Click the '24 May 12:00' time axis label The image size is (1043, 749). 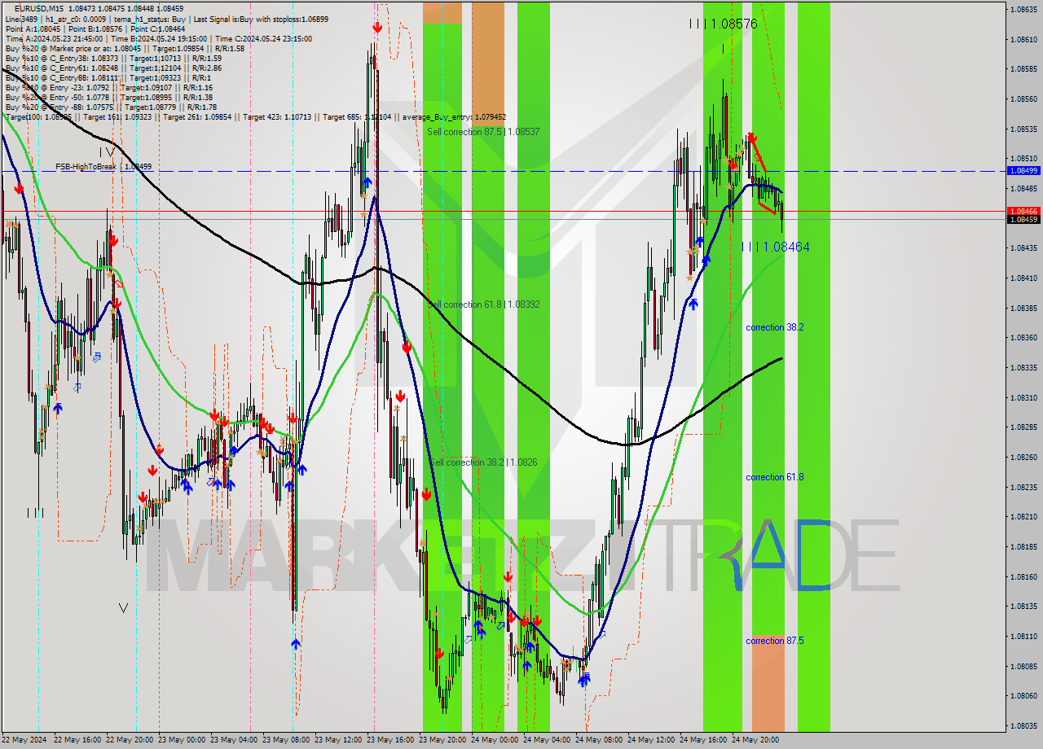pyautogui.click(x=651, y=740)
